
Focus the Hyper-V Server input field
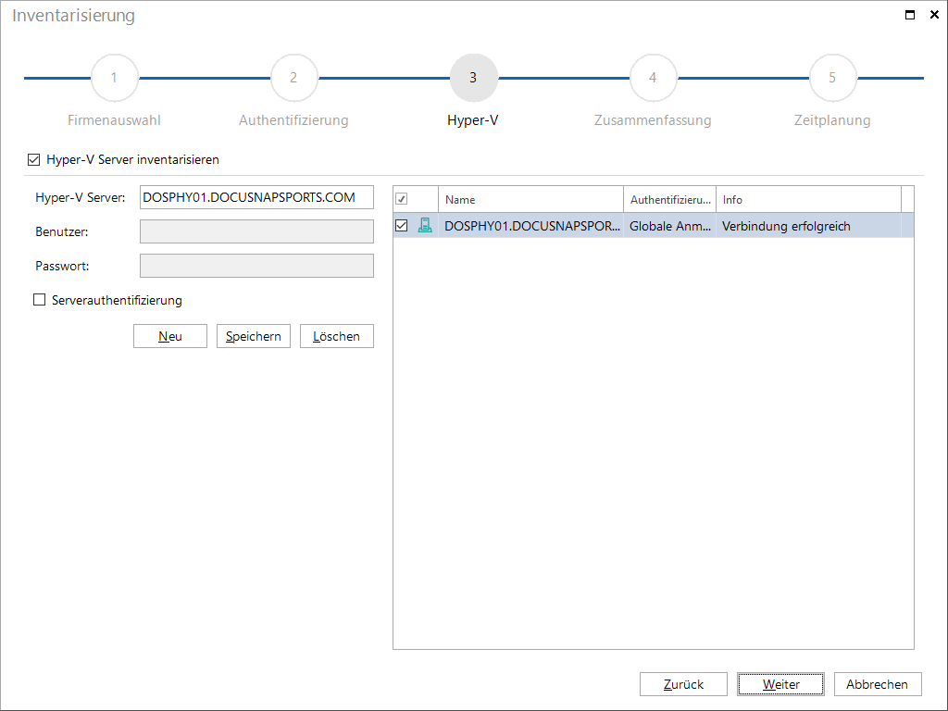pyautogui.click(x=256, y=197)
